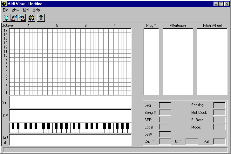Click inside the Aftertouch display panel

(x=178, y=62)
